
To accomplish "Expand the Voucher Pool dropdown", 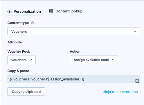I will (21, 60).
